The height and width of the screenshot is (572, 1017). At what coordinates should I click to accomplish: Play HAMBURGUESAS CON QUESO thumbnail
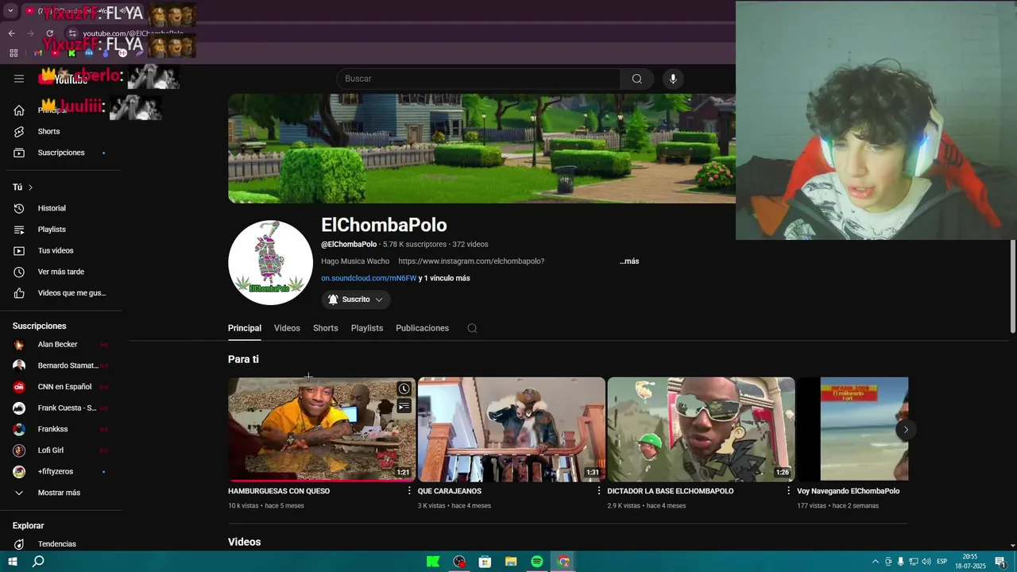pos(322,430)
